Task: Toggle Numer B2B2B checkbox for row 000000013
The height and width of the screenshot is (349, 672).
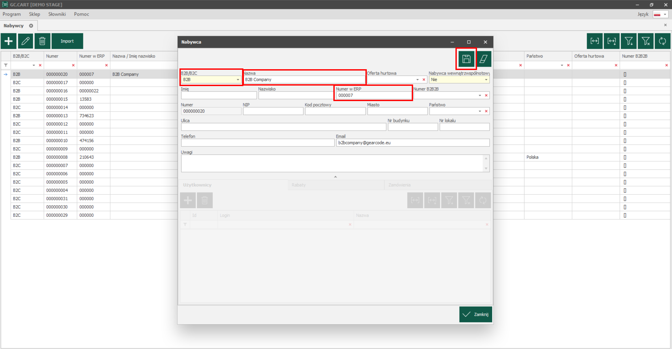Action: (x=625, y=116)
